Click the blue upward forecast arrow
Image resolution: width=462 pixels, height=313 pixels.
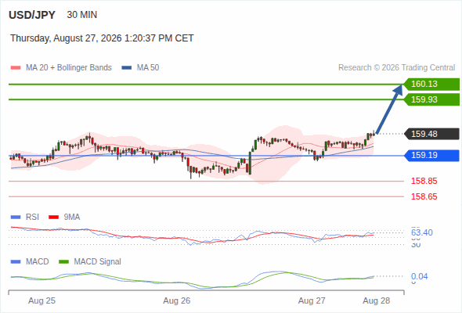pyautogui.click(x=389, y=110)
